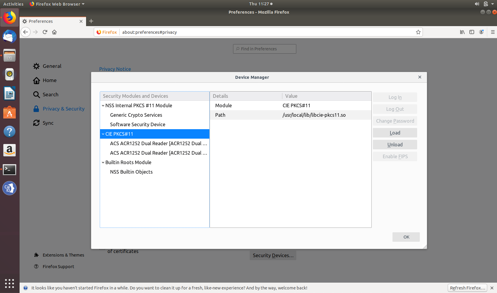Open a new tab with the plus button

[x=91, y=21]
